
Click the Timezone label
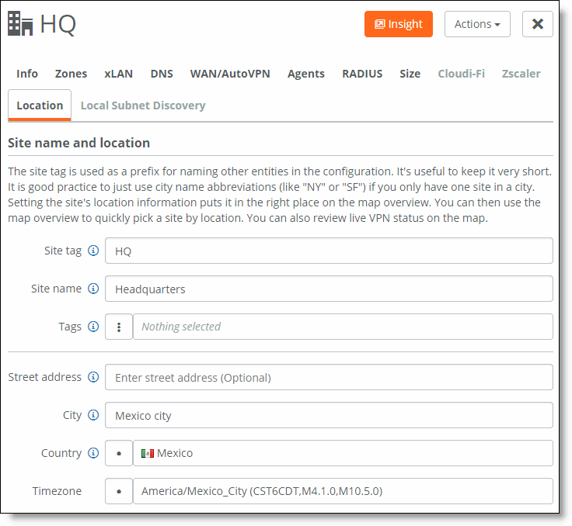coord(57,491)
